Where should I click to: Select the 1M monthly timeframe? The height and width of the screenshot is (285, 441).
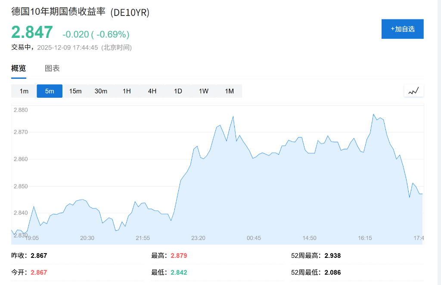coord(229,91)
